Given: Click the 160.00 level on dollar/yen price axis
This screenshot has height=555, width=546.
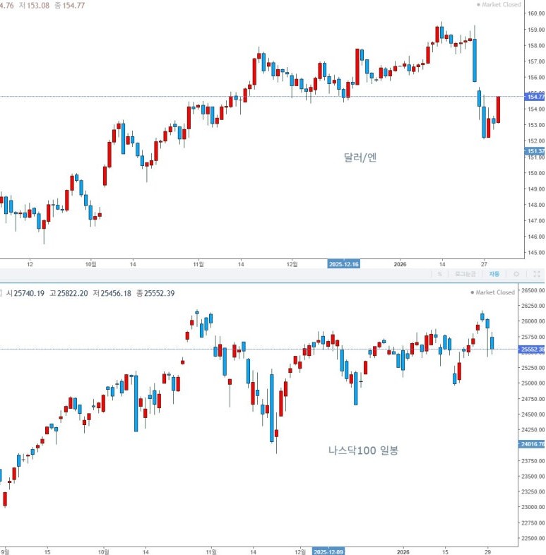Looking at the screenshot, I should (x=533, y=13).
